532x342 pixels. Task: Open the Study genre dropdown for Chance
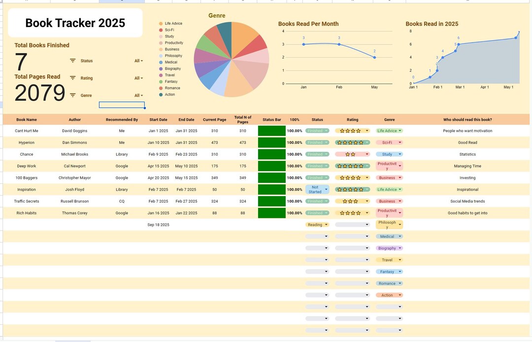click(x=389, y=154)
